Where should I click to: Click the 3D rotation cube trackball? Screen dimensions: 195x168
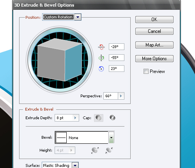click(60, 60)
